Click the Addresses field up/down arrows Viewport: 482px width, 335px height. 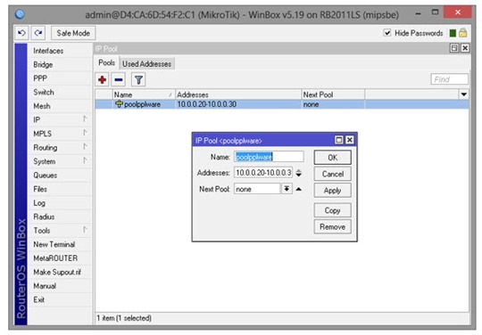[x=298, y=173]
